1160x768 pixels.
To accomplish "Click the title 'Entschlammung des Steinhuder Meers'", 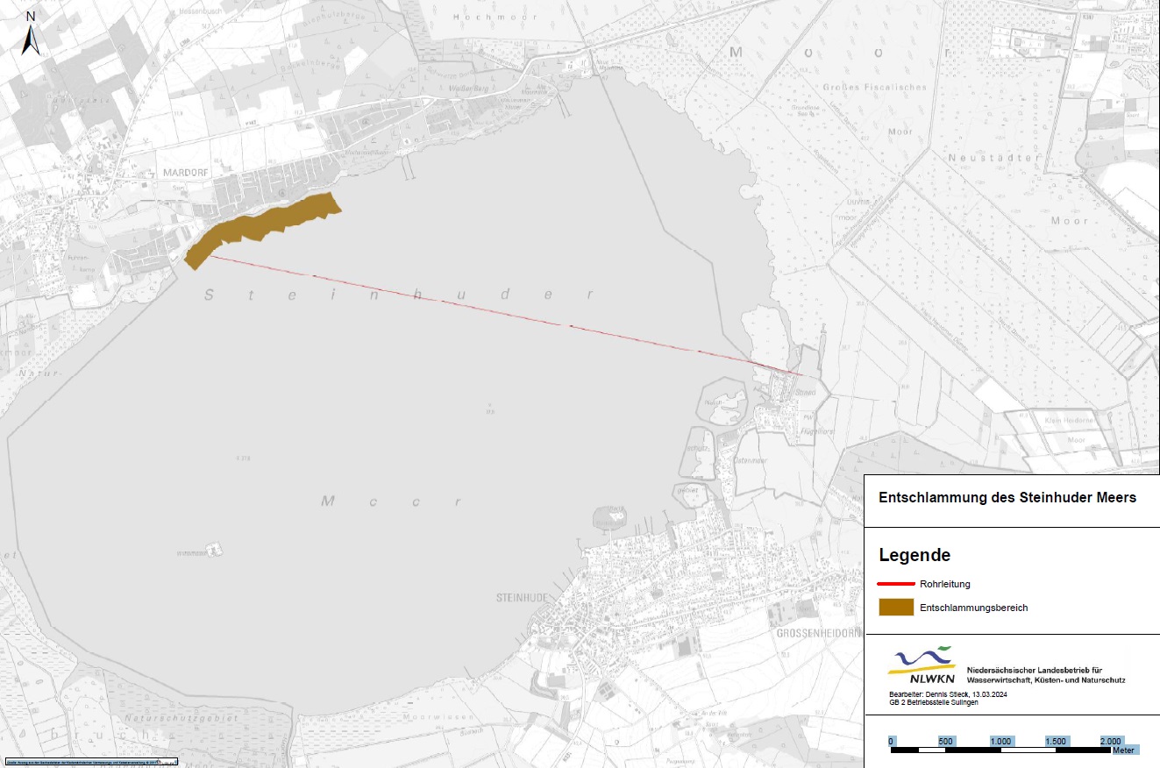I will click(1007, 497).
